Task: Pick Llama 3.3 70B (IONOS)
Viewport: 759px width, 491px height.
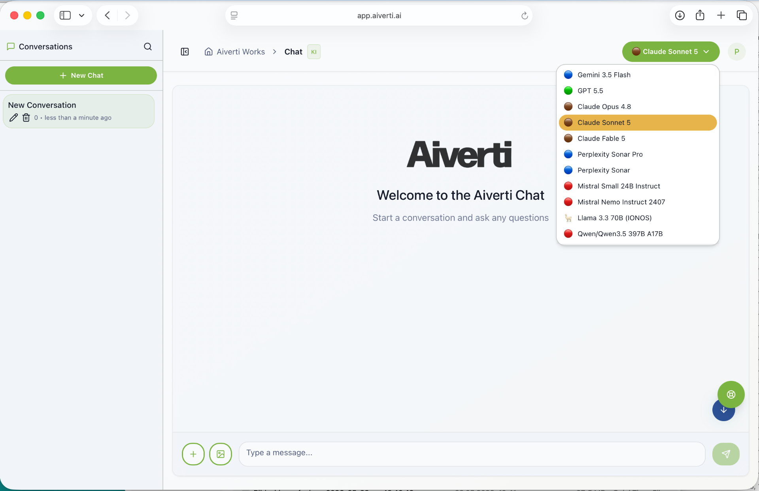Action: pos(638,218)
